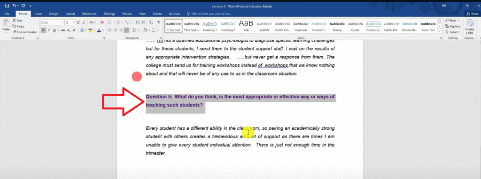
Task: Switch to the Insert tab
Action: point(39,14)
